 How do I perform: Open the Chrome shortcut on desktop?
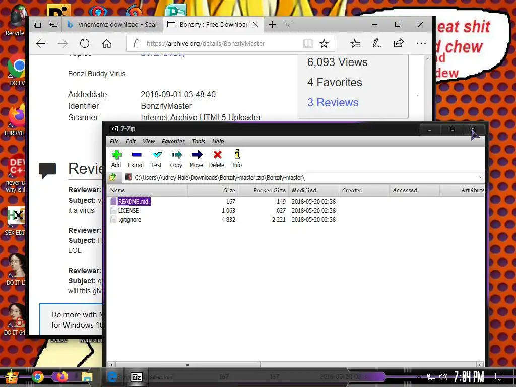[x=17, y=71]
